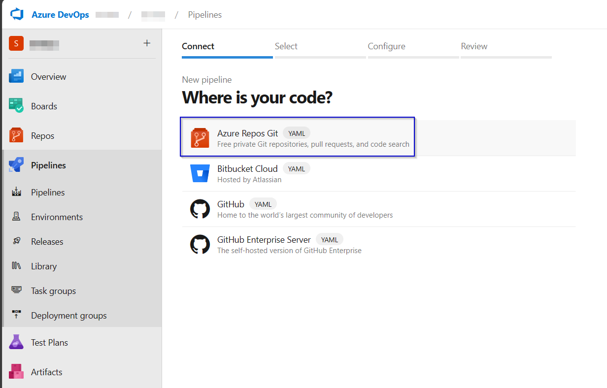The image size is (607, 388).
Task: Click the Boards icon in the sidebar
Action: point(16,106)
